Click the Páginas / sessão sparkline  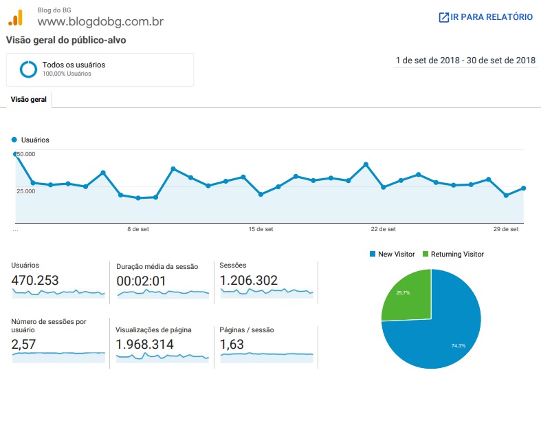coord(267,358)
